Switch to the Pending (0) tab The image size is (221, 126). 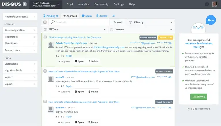(x=51, y=16)
